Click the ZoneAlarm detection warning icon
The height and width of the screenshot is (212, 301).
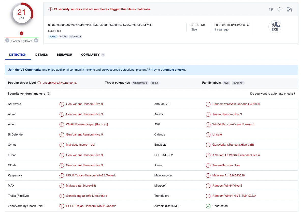62,206
